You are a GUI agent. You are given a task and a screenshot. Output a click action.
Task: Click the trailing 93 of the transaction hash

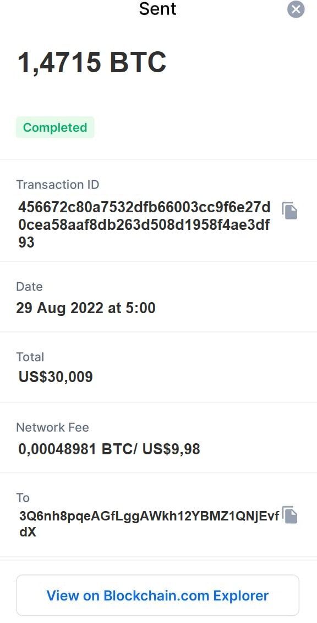[26, 242]
